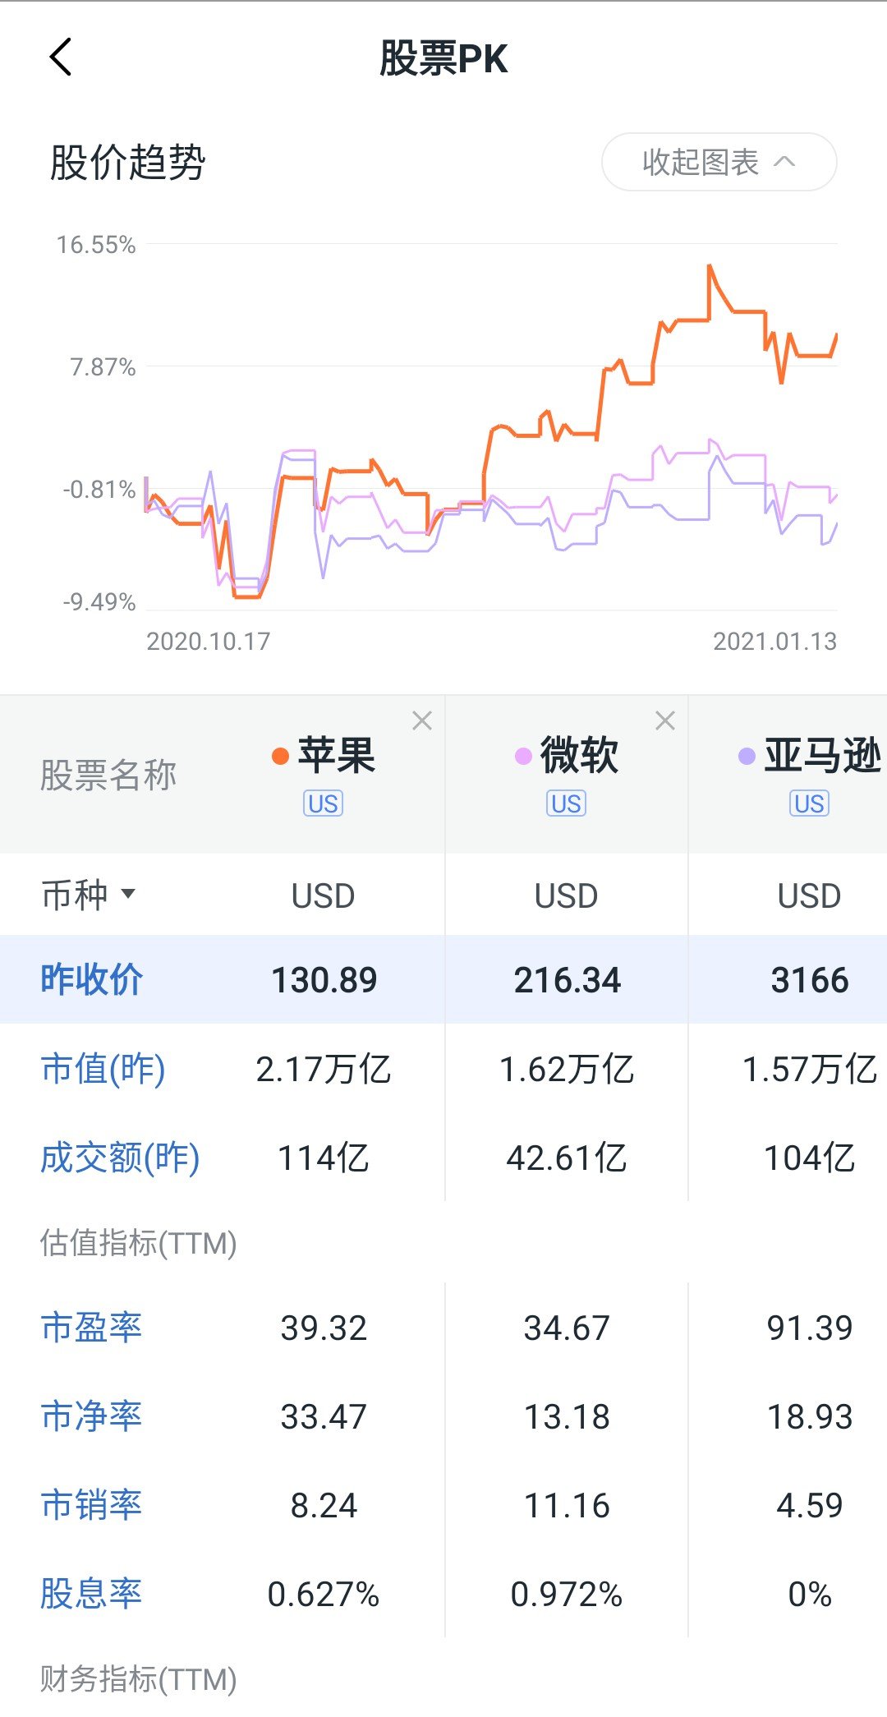This screenshot has width=887, height=1717.
Task: Tap the orange 苹果 line's peak in chart
Action: pos(710,266)
